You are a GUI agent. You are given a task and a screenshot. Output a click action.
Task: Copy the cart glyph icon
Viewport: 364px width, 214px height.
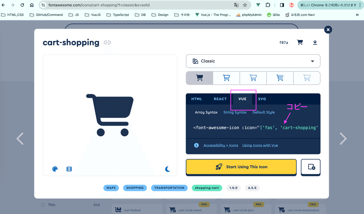300,42
